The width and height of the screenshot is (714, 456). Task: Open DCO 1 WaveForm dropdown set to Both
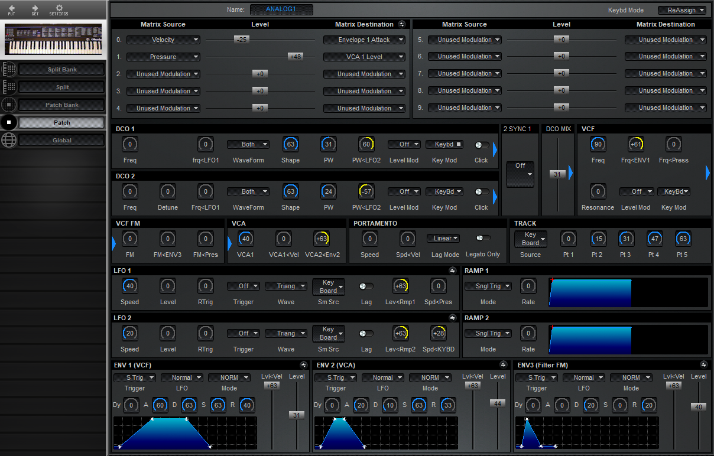pyautogui.click(x=248, y=144)
